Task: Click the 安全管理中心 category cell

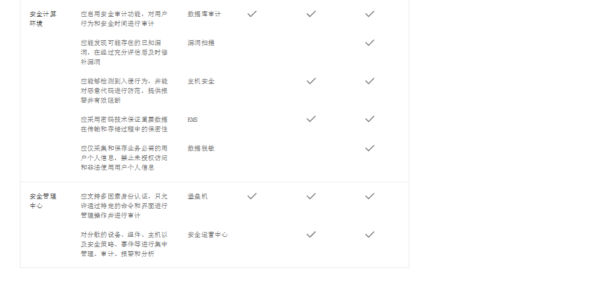Action: pyautogui.click(x=43, y=201)
